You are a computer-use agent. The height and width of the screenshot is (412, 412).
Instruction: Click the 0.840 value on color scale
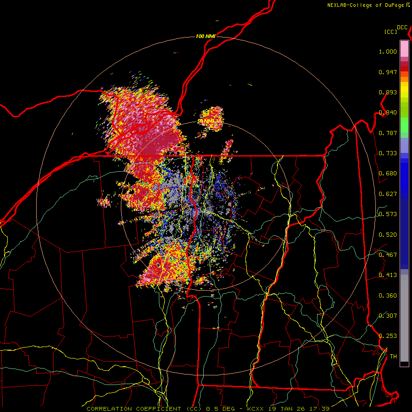click(388, 113)
